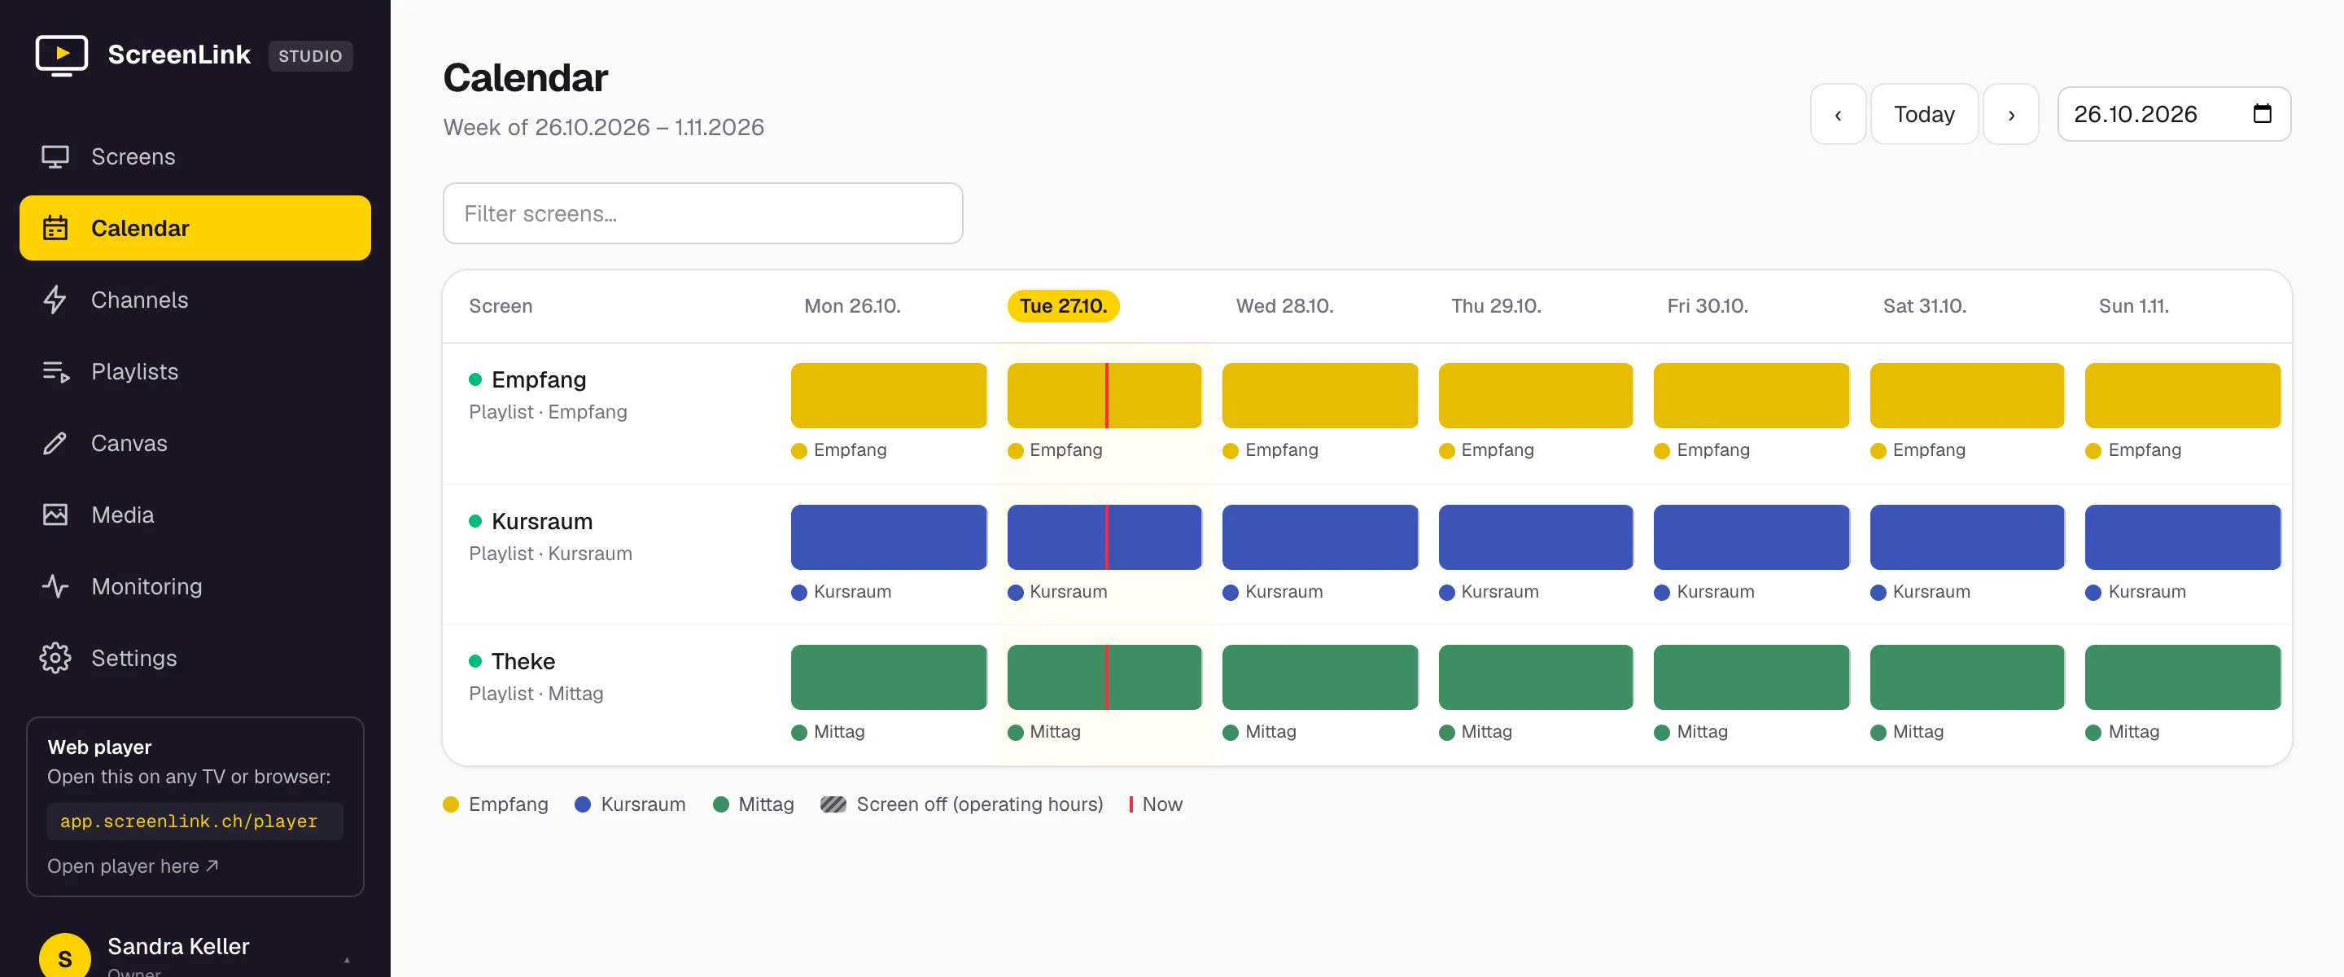Open the date picker calendar icon
The width and height of the screenshot is (2344, 977).
pos(2261,114)
